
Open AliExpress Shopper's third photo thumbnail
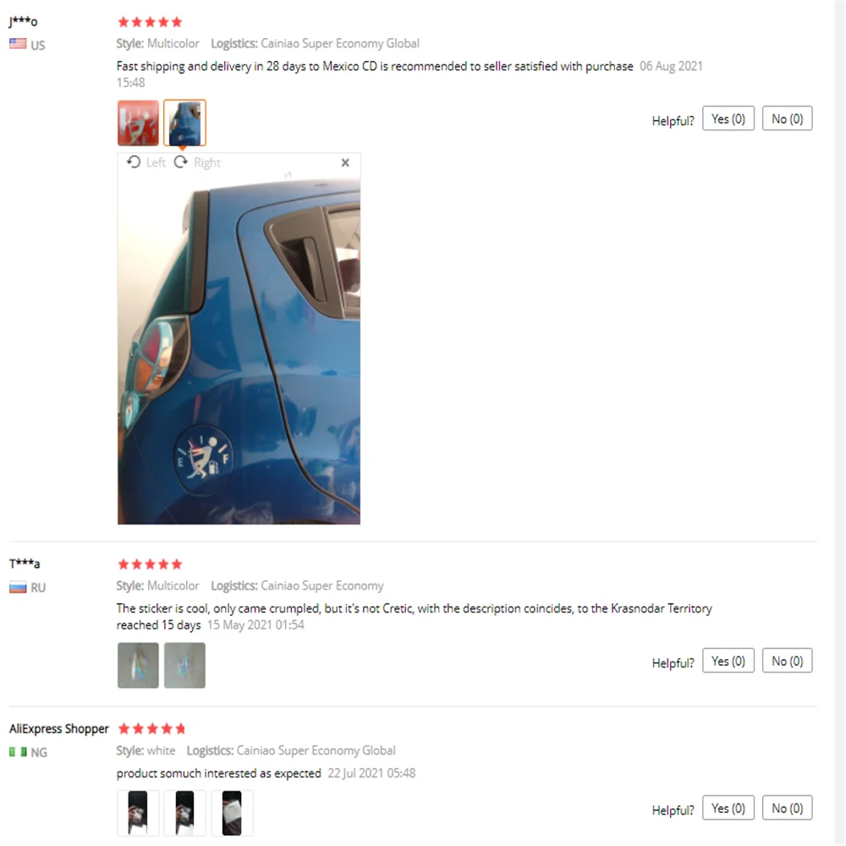(x=232, y=813)
